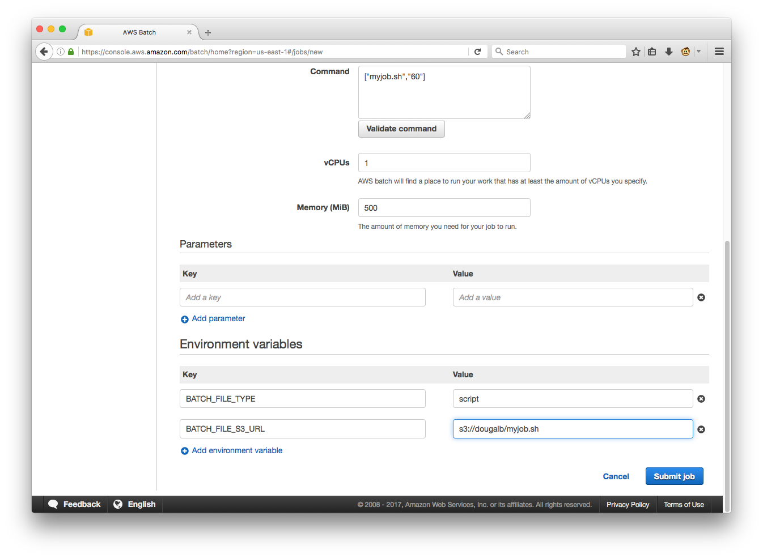Image resolution: width=763 pixels, height=558 pixels.
Task: Click the Memory (MiB) field label
Action: (x=323, y=207)
